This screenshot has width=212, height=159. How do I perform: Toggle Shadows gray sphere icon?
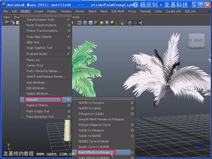pos(107,22)
